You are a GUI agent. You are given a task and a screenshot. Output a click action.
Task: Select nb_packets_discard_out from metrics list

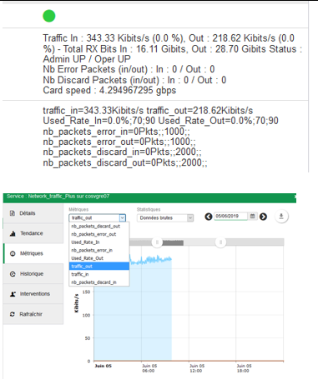(99, 227)
